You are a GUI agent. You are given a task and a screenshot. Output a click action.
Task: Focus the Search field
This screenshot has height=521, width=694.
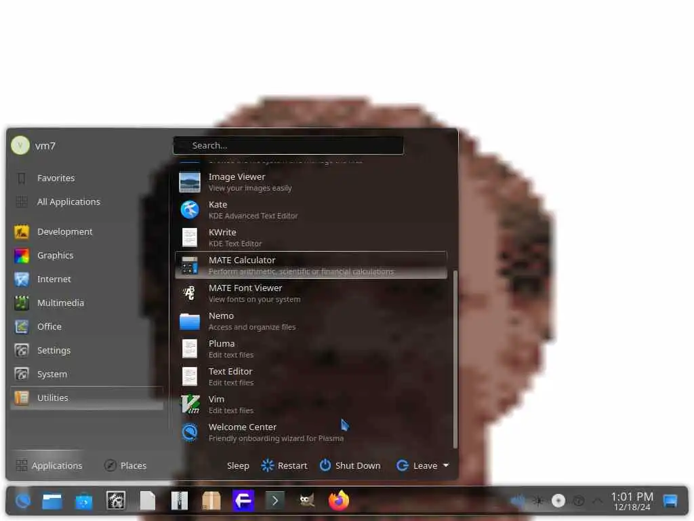(288, 145)
